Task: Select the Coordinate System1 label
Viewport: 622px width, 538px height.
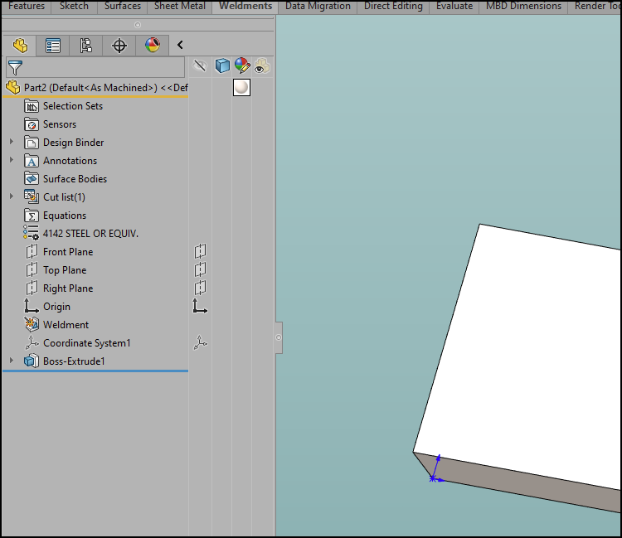Action: 87,343
